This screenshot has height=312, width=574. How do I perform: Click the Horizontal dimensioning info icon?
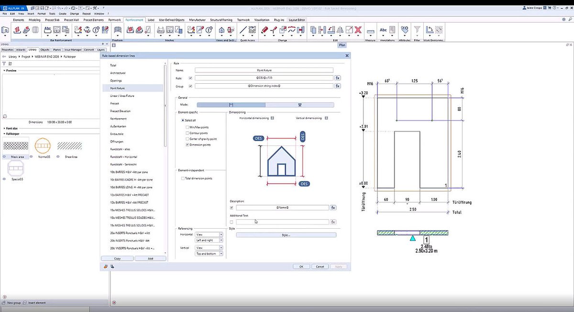point(272,118)
